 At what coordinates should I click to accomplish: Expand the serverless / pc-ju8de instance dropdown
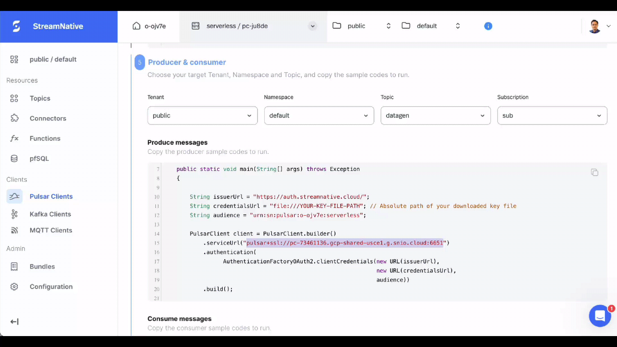coord(312,26)
